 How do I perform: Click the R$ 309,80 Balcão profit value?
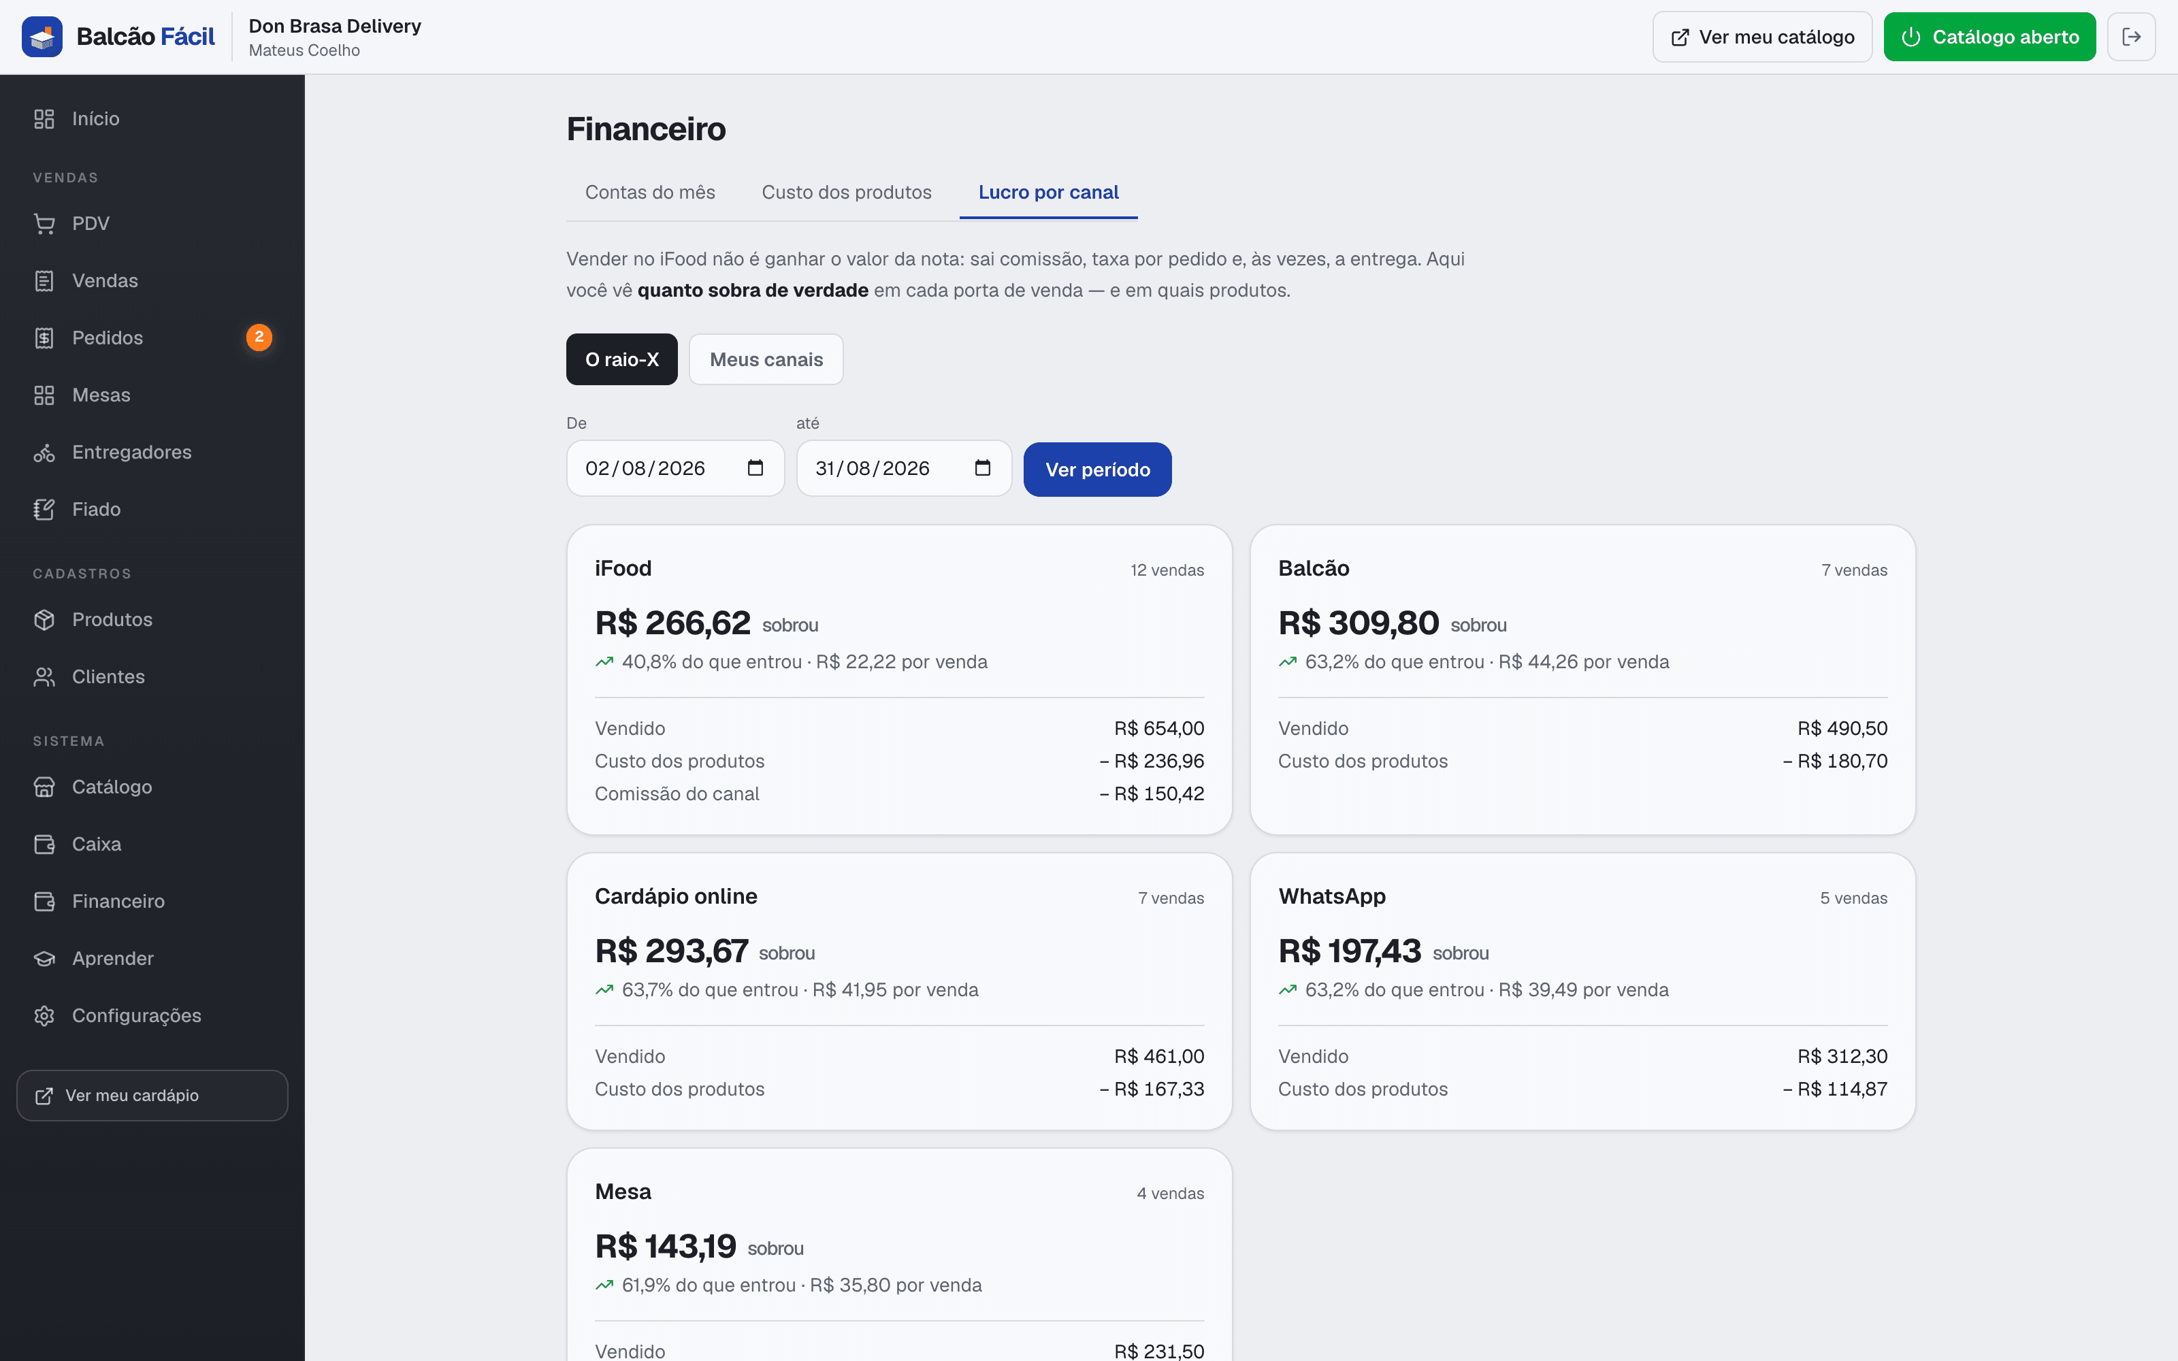click(x=1359, y=623)
